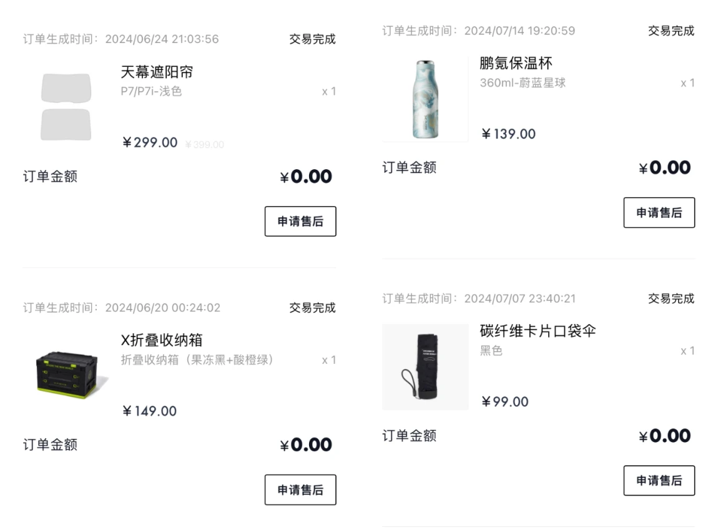Click 申请售后 for 鹏氪保温杯 order
718x530 pixels.
click(x=659, y=213)
